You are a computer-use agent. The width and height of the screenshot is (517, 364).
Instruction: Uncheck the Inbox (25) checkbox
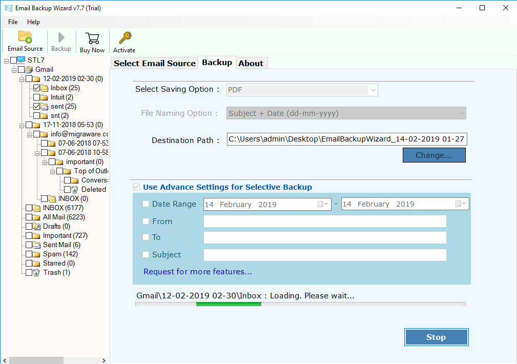pos(36,88)
